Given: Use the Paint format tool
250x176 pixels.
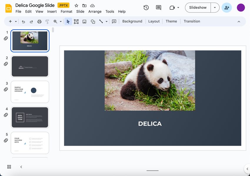Looking at the screenshot, I should [47, 21].
